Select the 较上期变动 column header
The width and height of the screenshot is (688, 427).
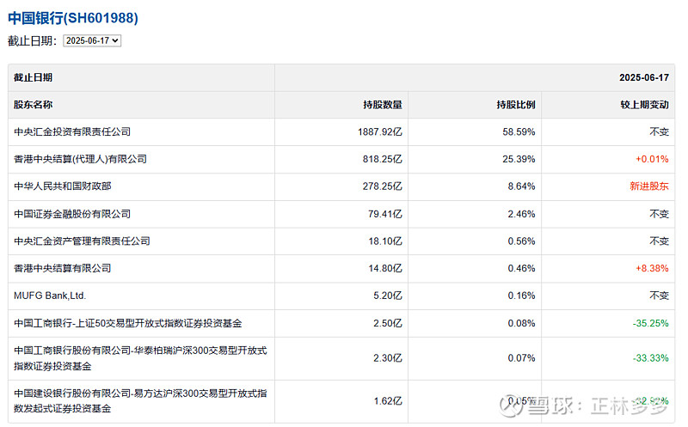644,105
